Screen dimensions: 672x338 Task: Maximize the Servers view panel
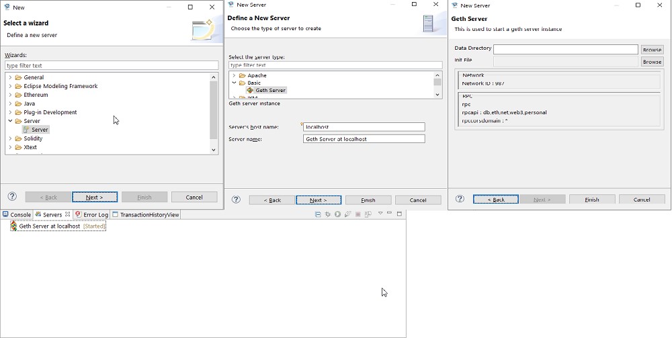click(x=399, y=213)
